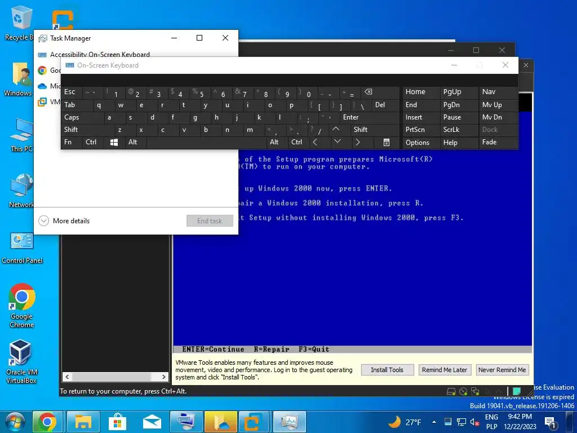The height and width of the screenshot is (433, 577).
Task: Click the Home key on the on-screen keyboard
Action: (421, 92)
